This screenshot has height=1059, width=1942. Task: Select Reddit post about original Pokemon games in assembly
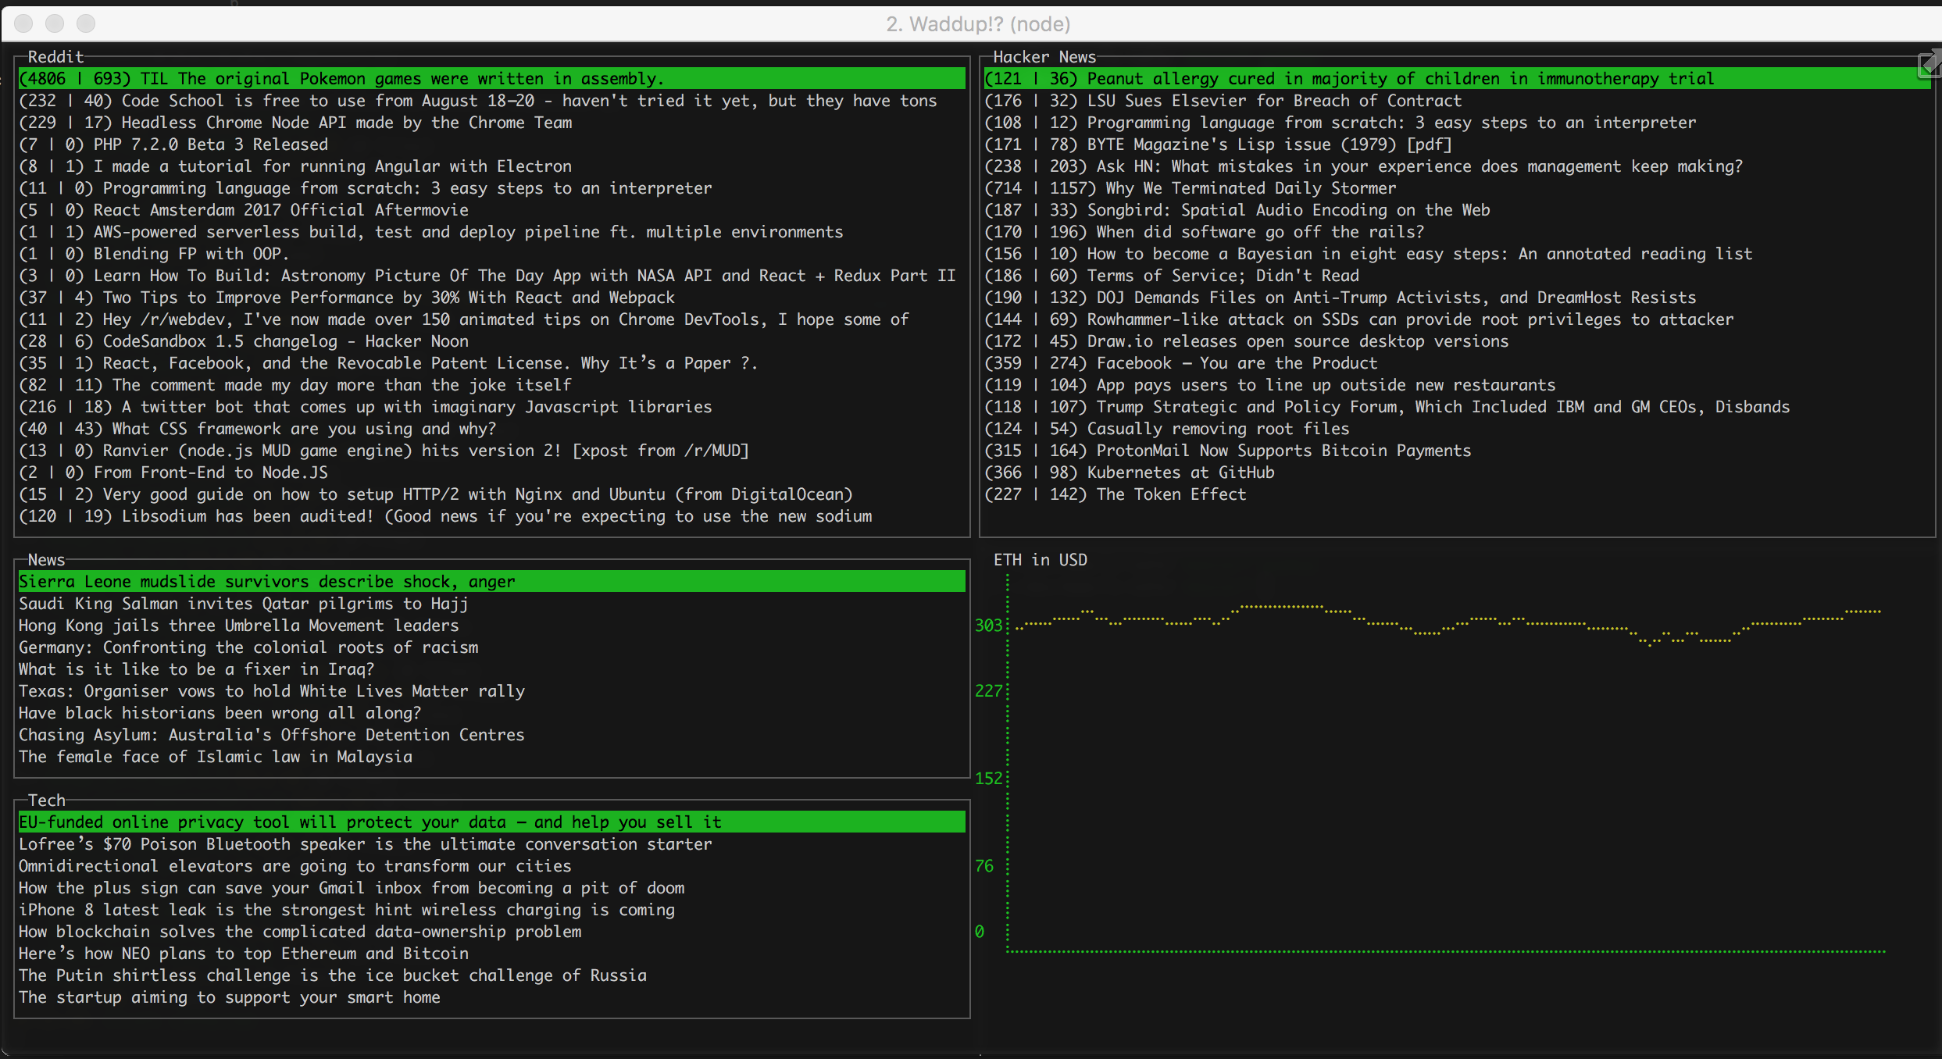tap(492, 79)
